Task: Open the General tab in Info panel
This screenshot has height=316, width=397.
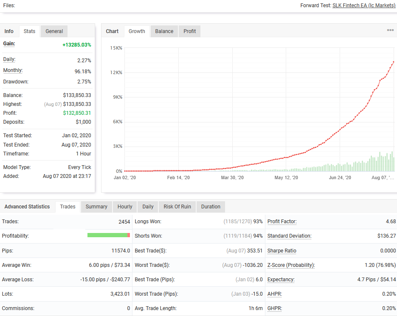Action: (54, 31)
